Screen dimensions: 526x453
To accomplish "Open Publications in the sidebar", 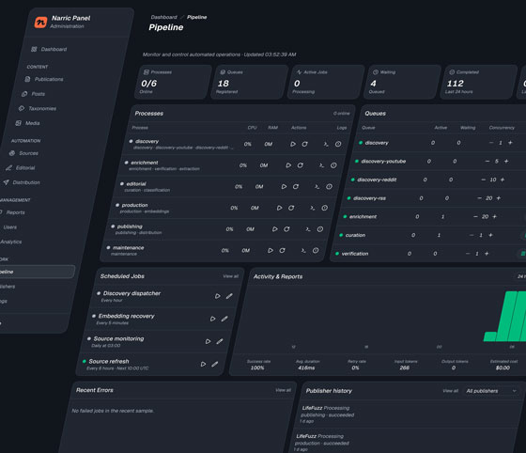I will [x=44, y=79].
